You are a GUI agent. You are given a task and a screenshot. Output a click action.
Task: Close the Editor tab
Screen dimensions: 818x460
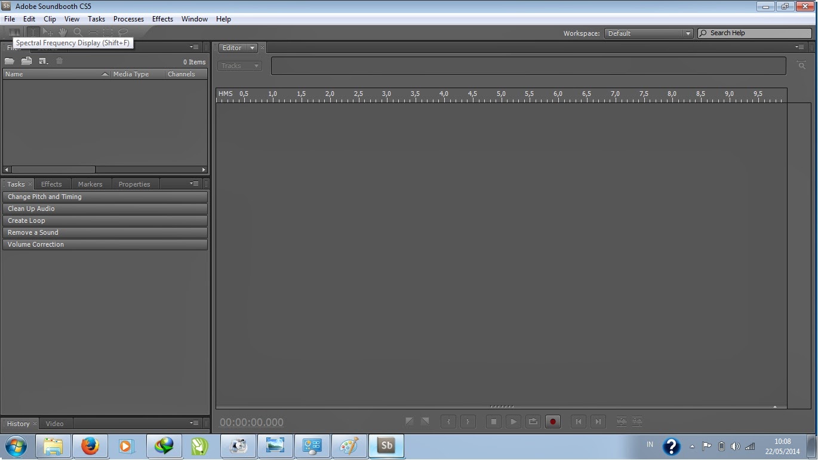(262, 48)
